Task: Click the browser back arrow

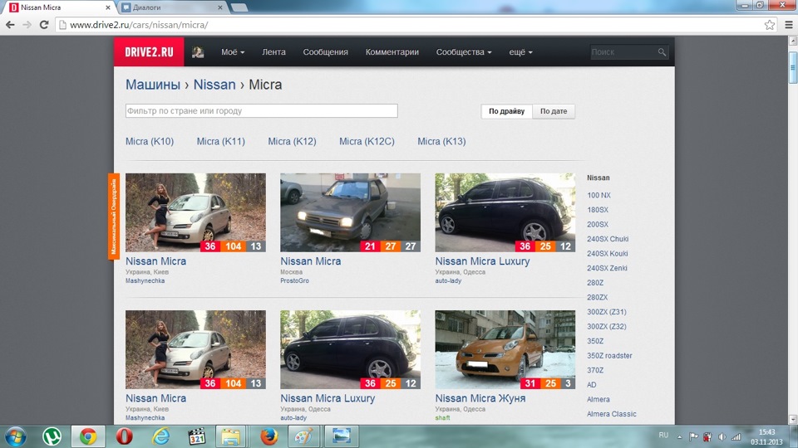Action: (x=10, y=24)
